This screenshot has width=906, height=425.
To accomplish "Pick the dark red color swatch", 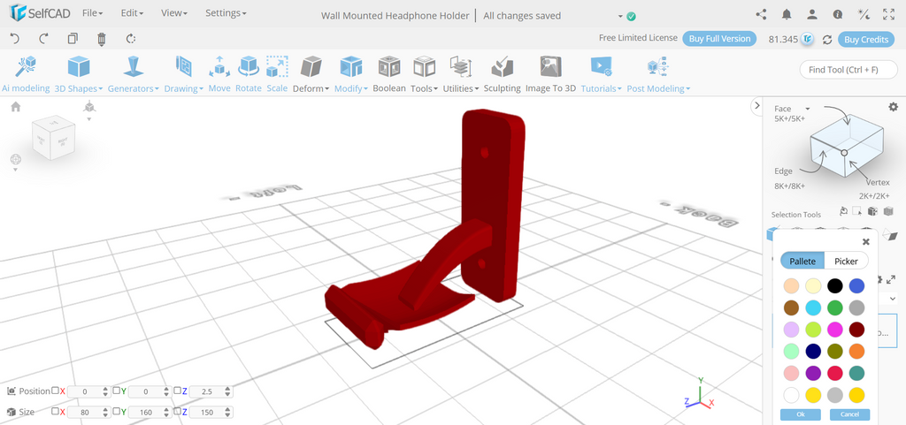I will (857, 330).
